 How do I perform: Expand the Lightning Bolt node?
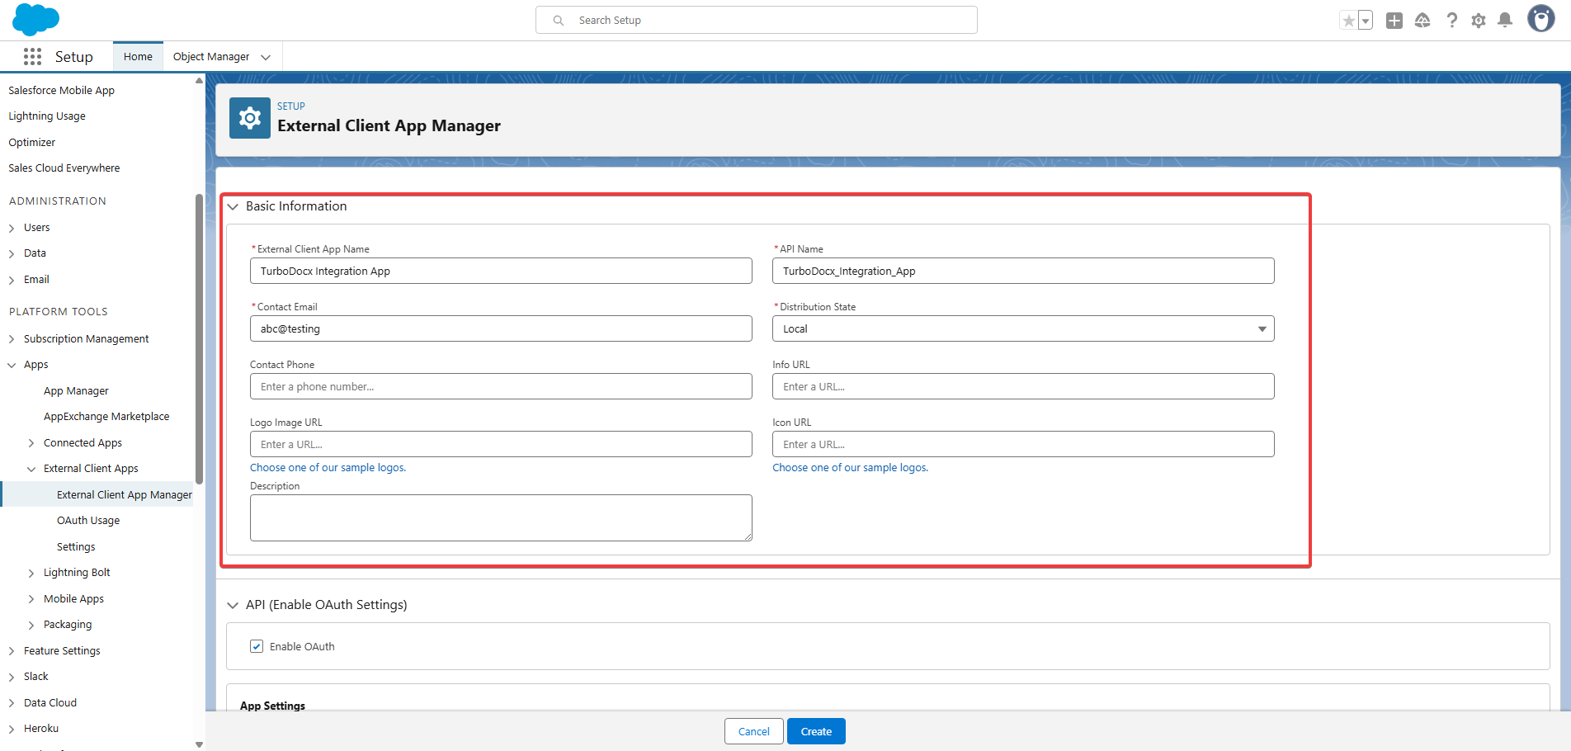click(31, 573)
